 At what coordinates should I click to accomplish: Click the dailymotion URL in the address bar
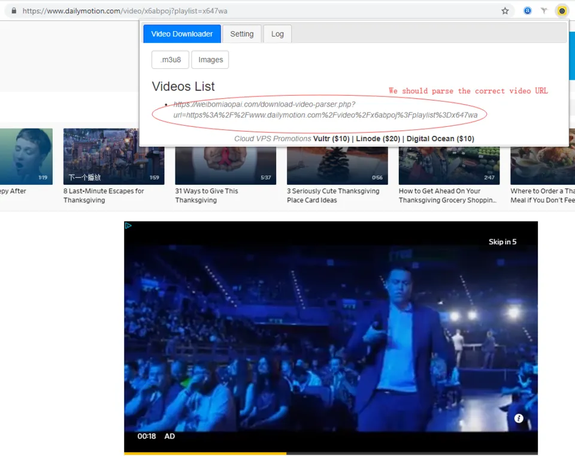coord(125,11)
